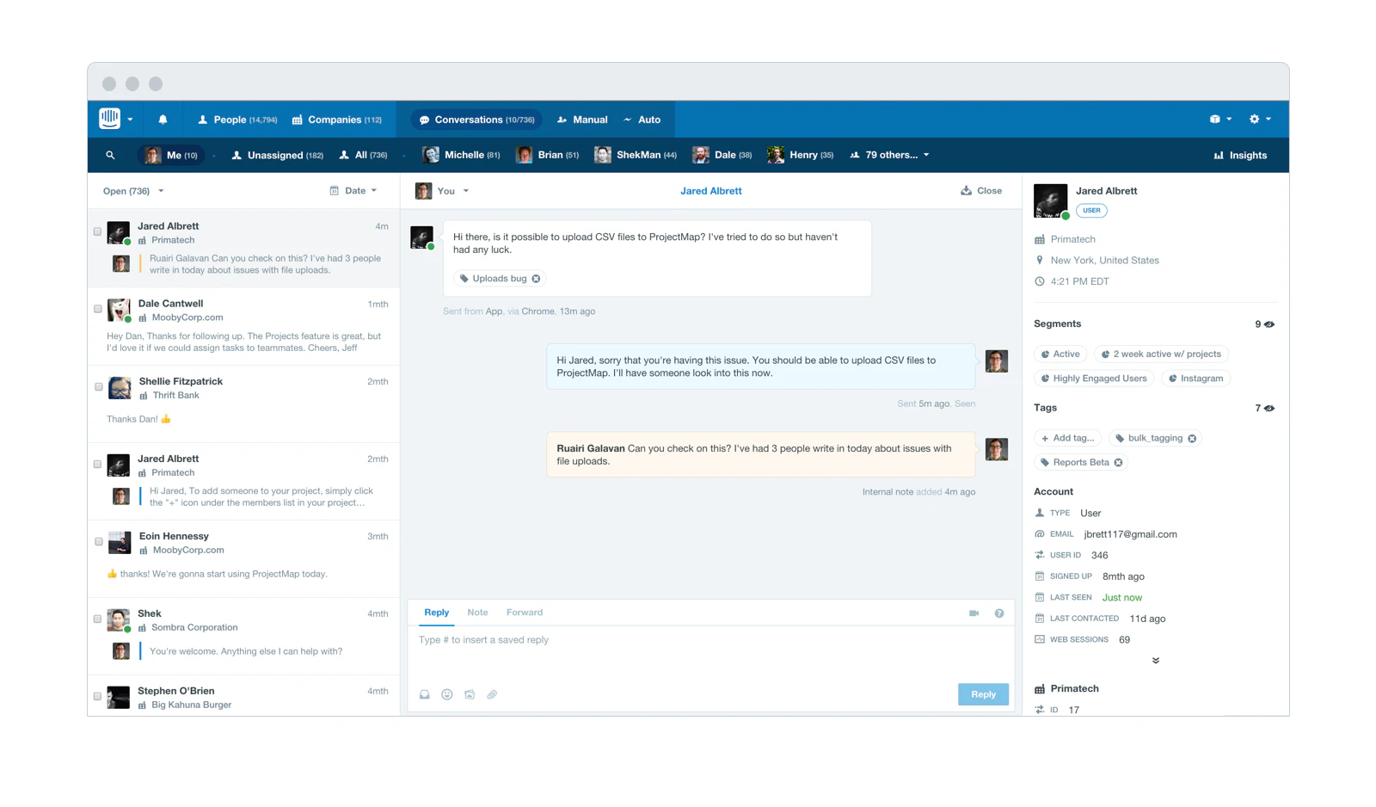Click Brian's teammate inbox
The width and height of the screenshot is (1376, 807).
[x=547, y=155]
